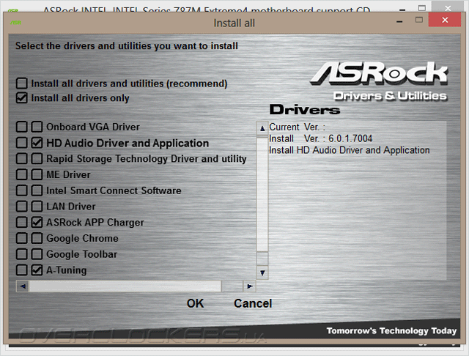Click the horizontal scrollbar thumb
Viewport: 469px width, 356px height.
[x=125, y=286]
